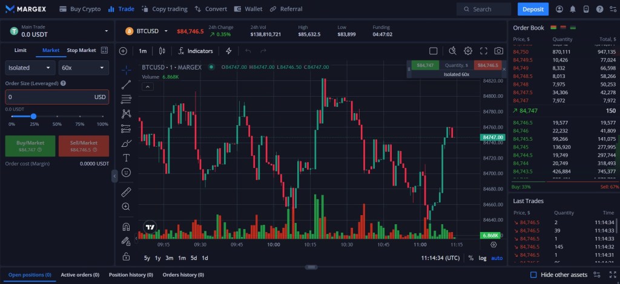Select the crosshair cursor tool
Viewport: 620px width, 284px height.
click(x=126, y=70)
